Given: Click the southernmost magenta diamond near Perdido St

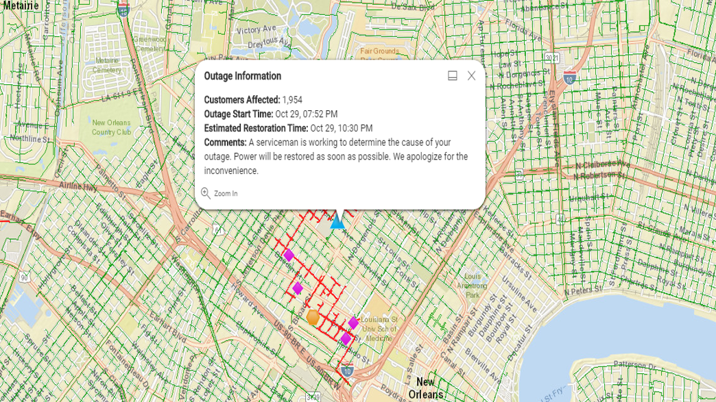Looking at the screenshot, I should (x=346, y=339).
